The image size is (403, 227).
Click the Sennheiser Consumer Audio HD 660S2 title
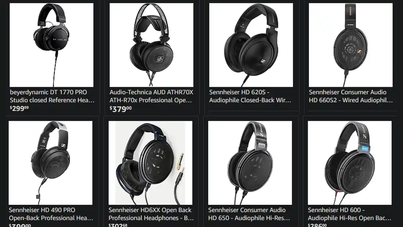[351, 96]
